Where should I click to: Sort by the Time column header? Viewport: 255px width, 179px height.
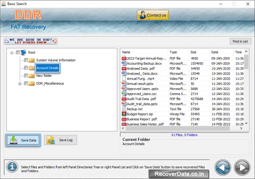[x=239, y=52]
